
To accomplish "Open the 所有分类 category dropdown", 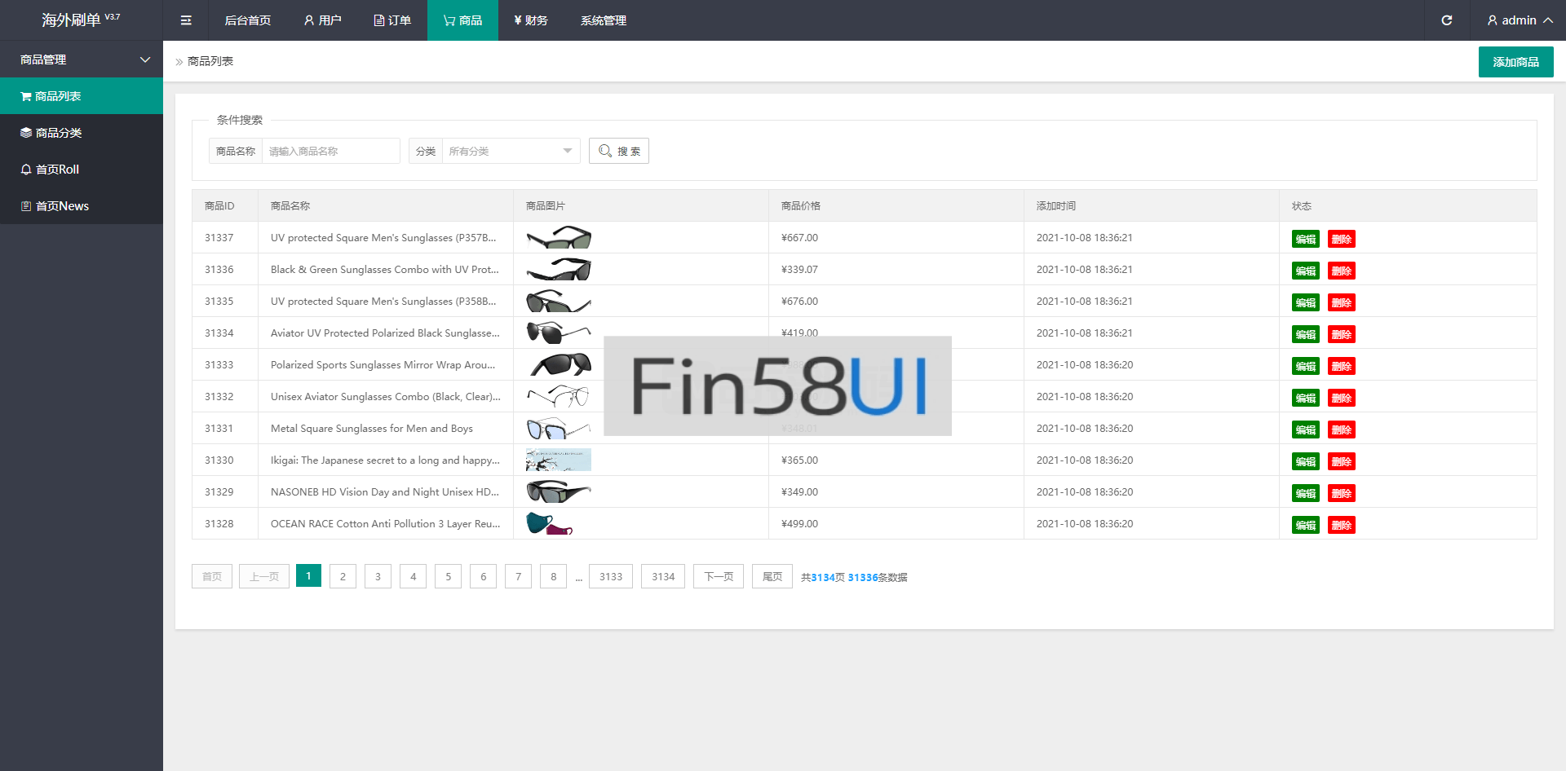I will [x=510, y=151].
